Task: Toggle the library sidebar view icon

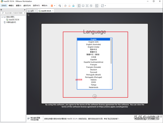Action: (x=79, y=6)
